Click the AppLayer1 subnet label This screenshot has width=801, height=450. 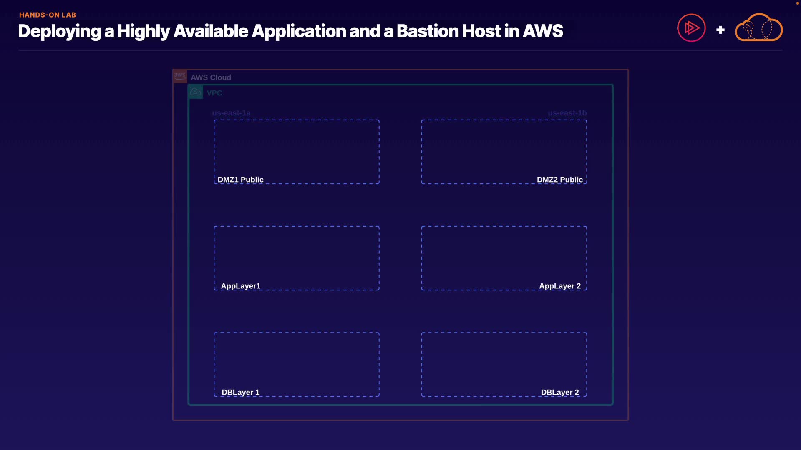pos(240,286)
